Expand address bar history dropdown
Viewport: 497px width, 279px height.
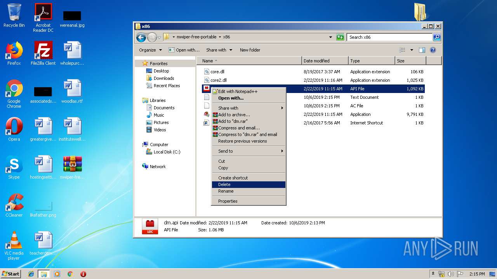[x=330, y=37]
